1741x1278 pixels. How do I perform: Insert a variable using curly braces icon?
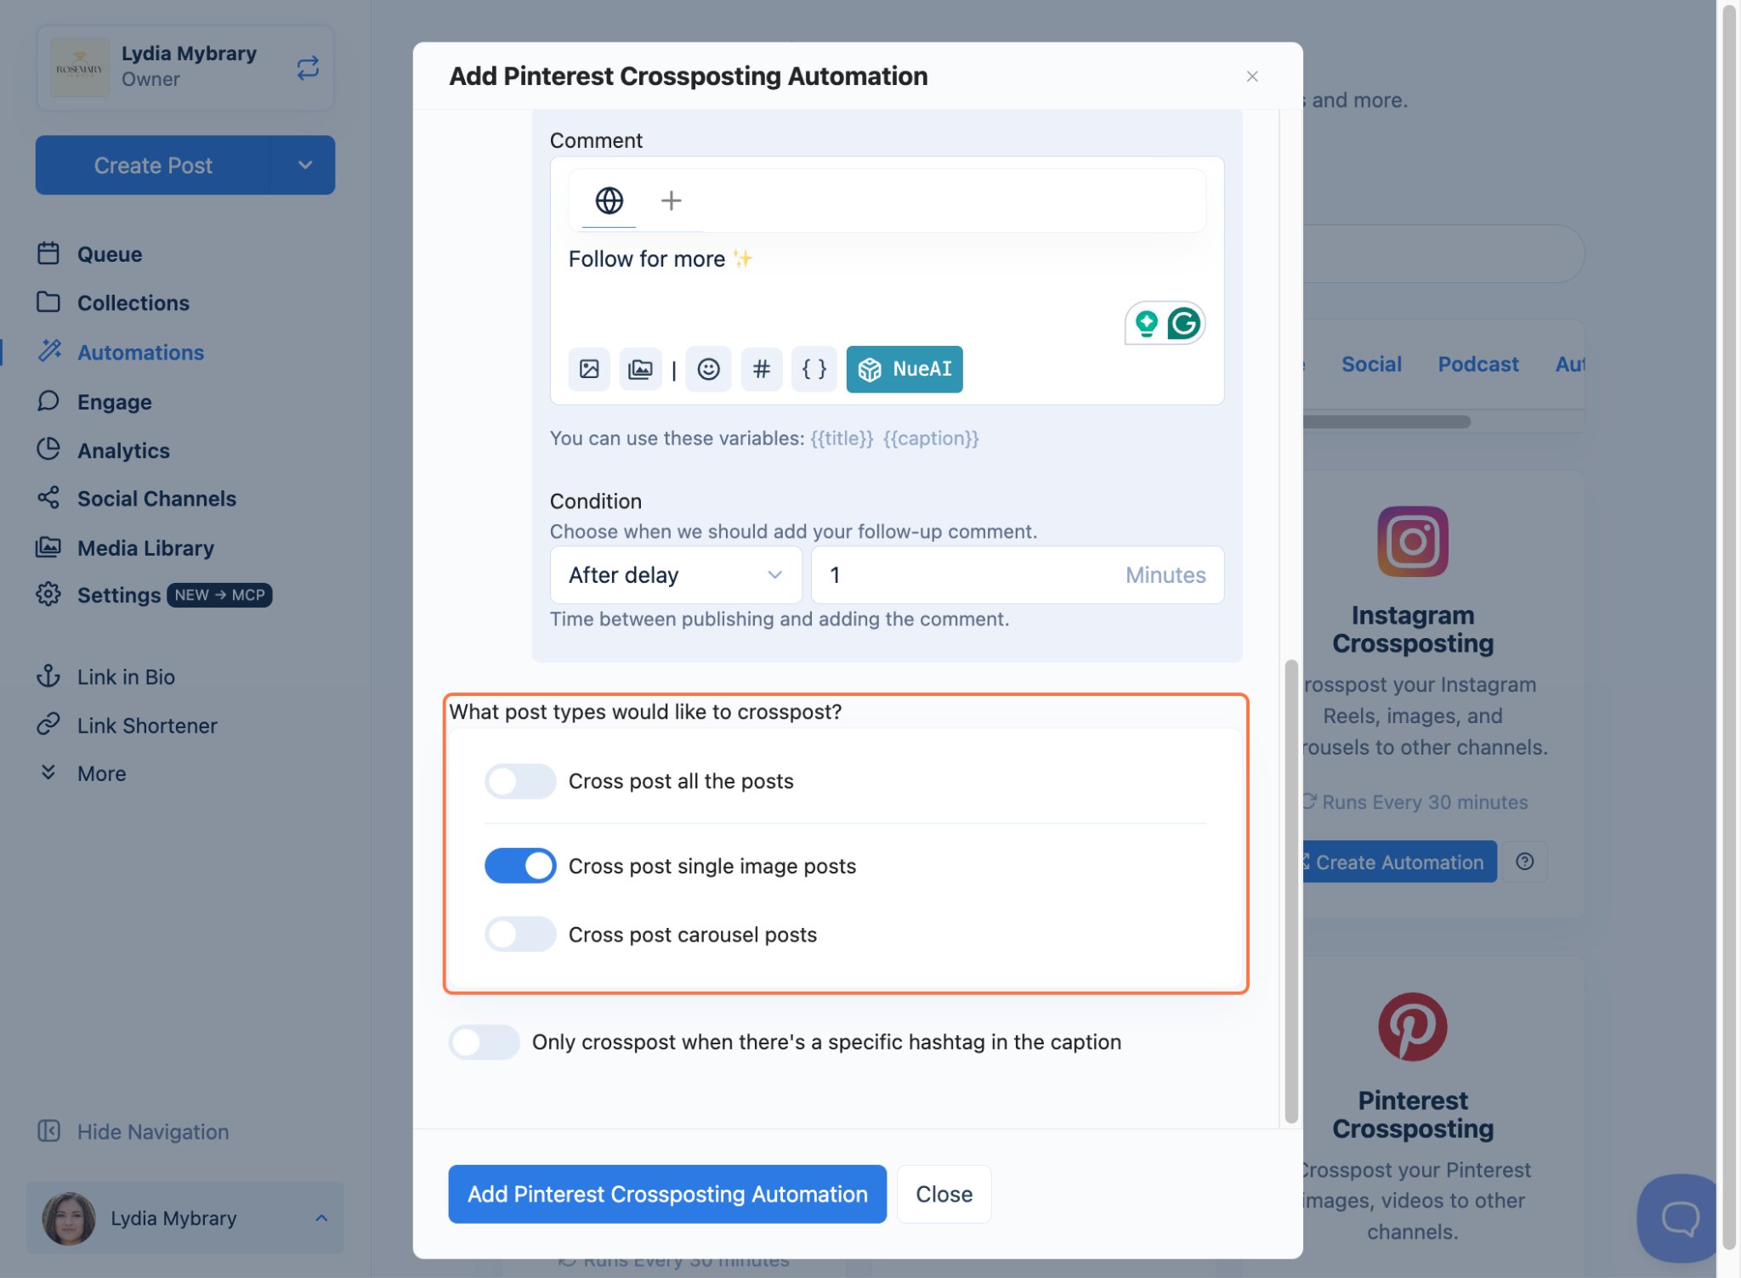coord(814,369)
